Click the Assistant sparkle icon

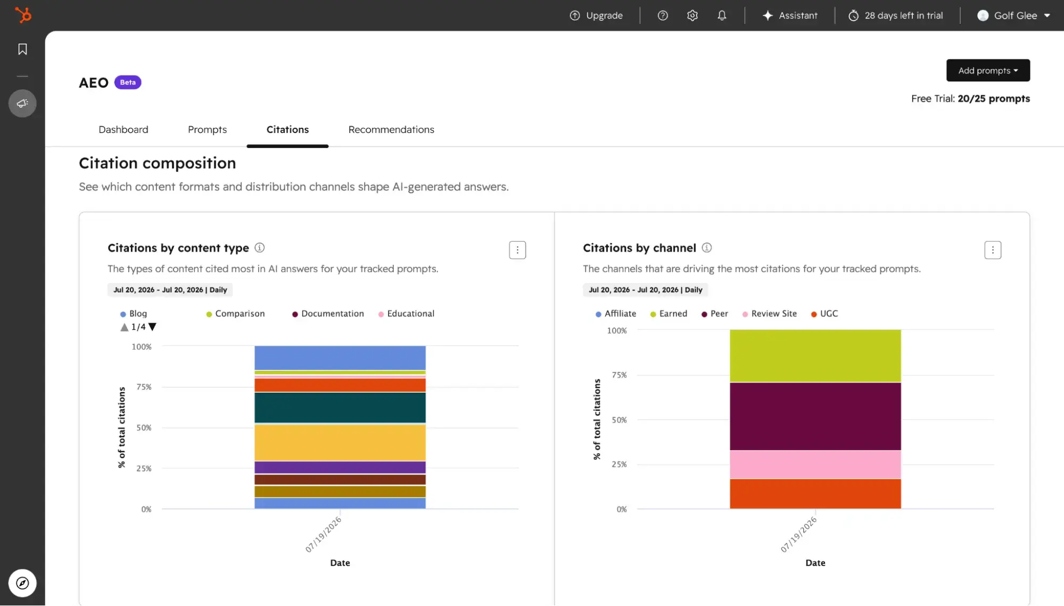coord(768,15)
